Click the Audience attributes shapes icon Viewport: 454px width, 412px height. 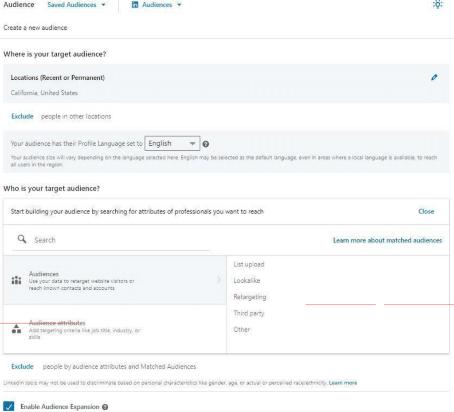(16, 329)
